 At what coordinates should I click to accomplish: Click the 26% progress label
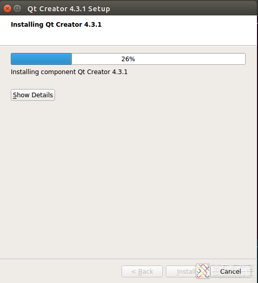coord(128,59)
